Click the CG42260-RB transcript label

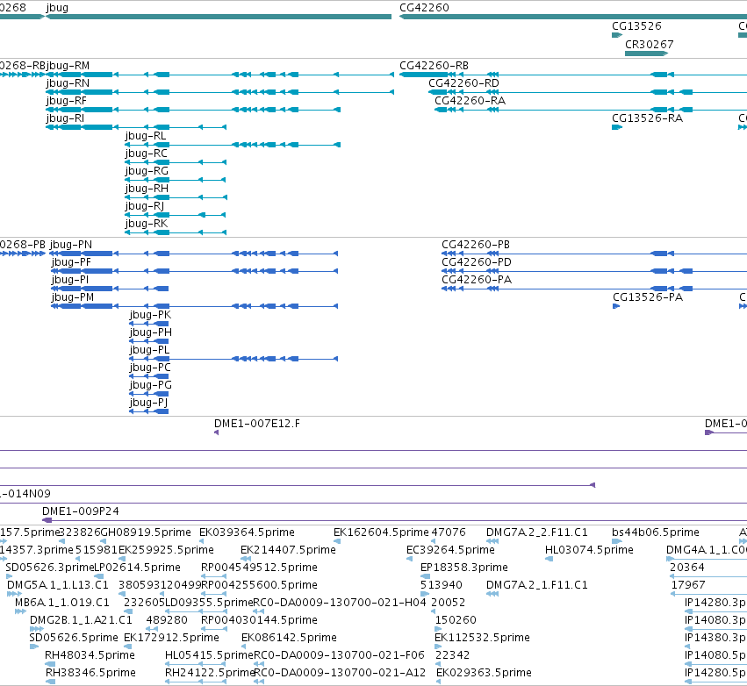[x=434, y=66]
